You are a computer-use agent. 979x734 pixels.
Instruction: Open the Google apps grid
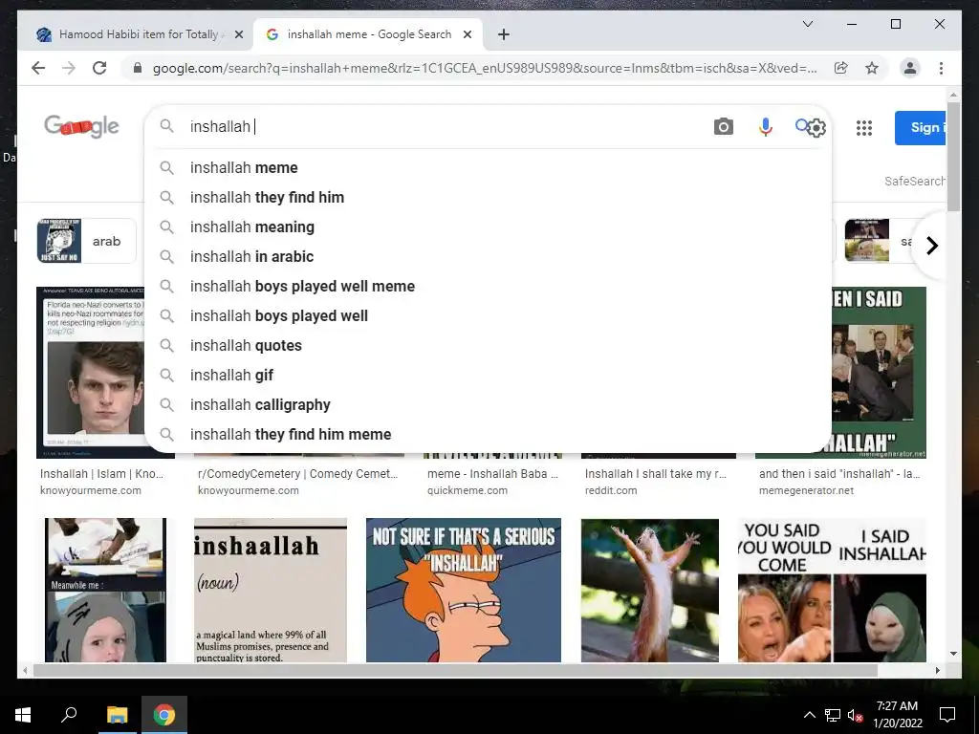click(864, 128)
